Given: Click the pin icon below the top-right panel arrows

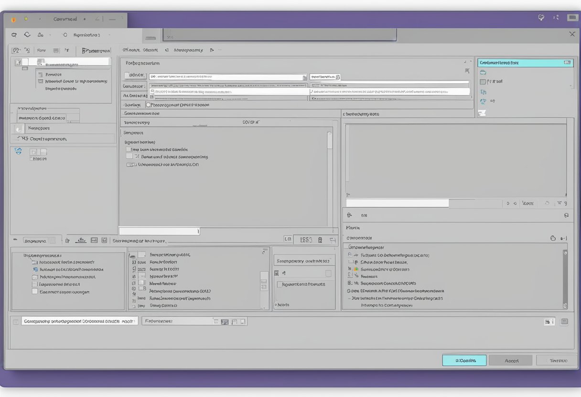Looking at the screenshot, I should click(467, 71).
